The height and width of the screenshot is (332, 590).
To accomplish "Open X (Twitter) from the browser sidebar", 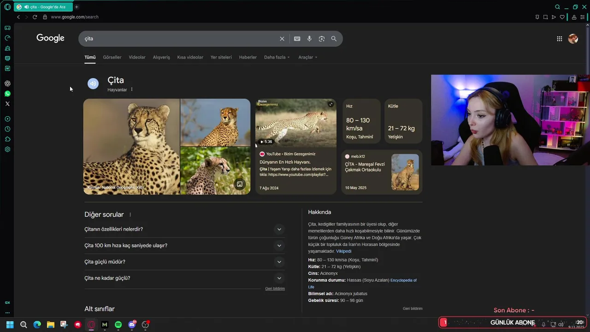I will coord(7,104).
